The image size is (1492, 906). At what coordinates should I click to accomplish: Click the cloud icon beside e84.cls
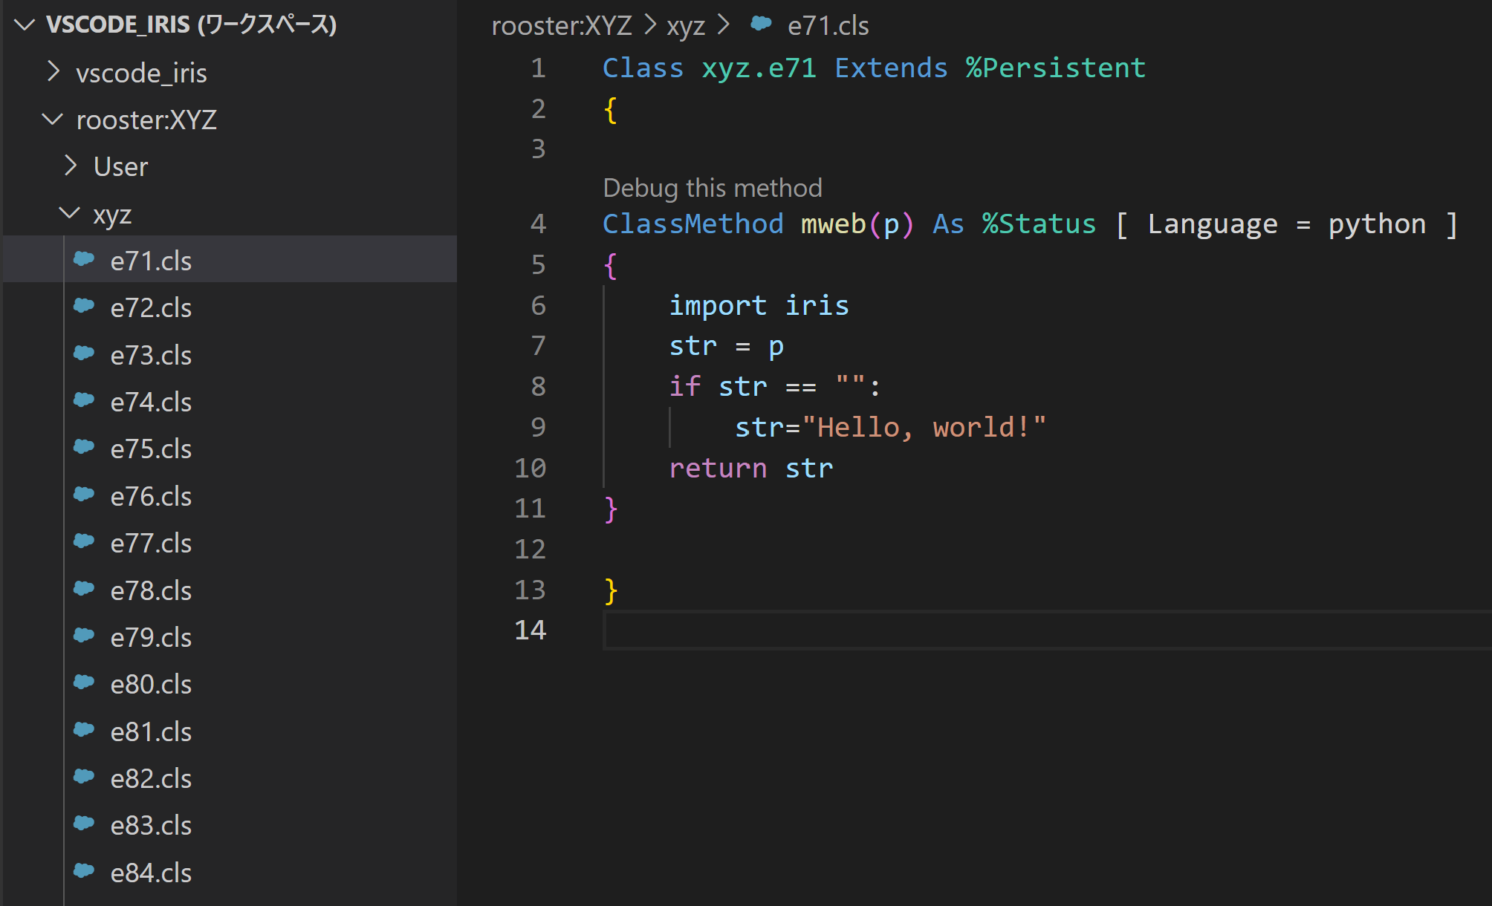click(84, 871)
